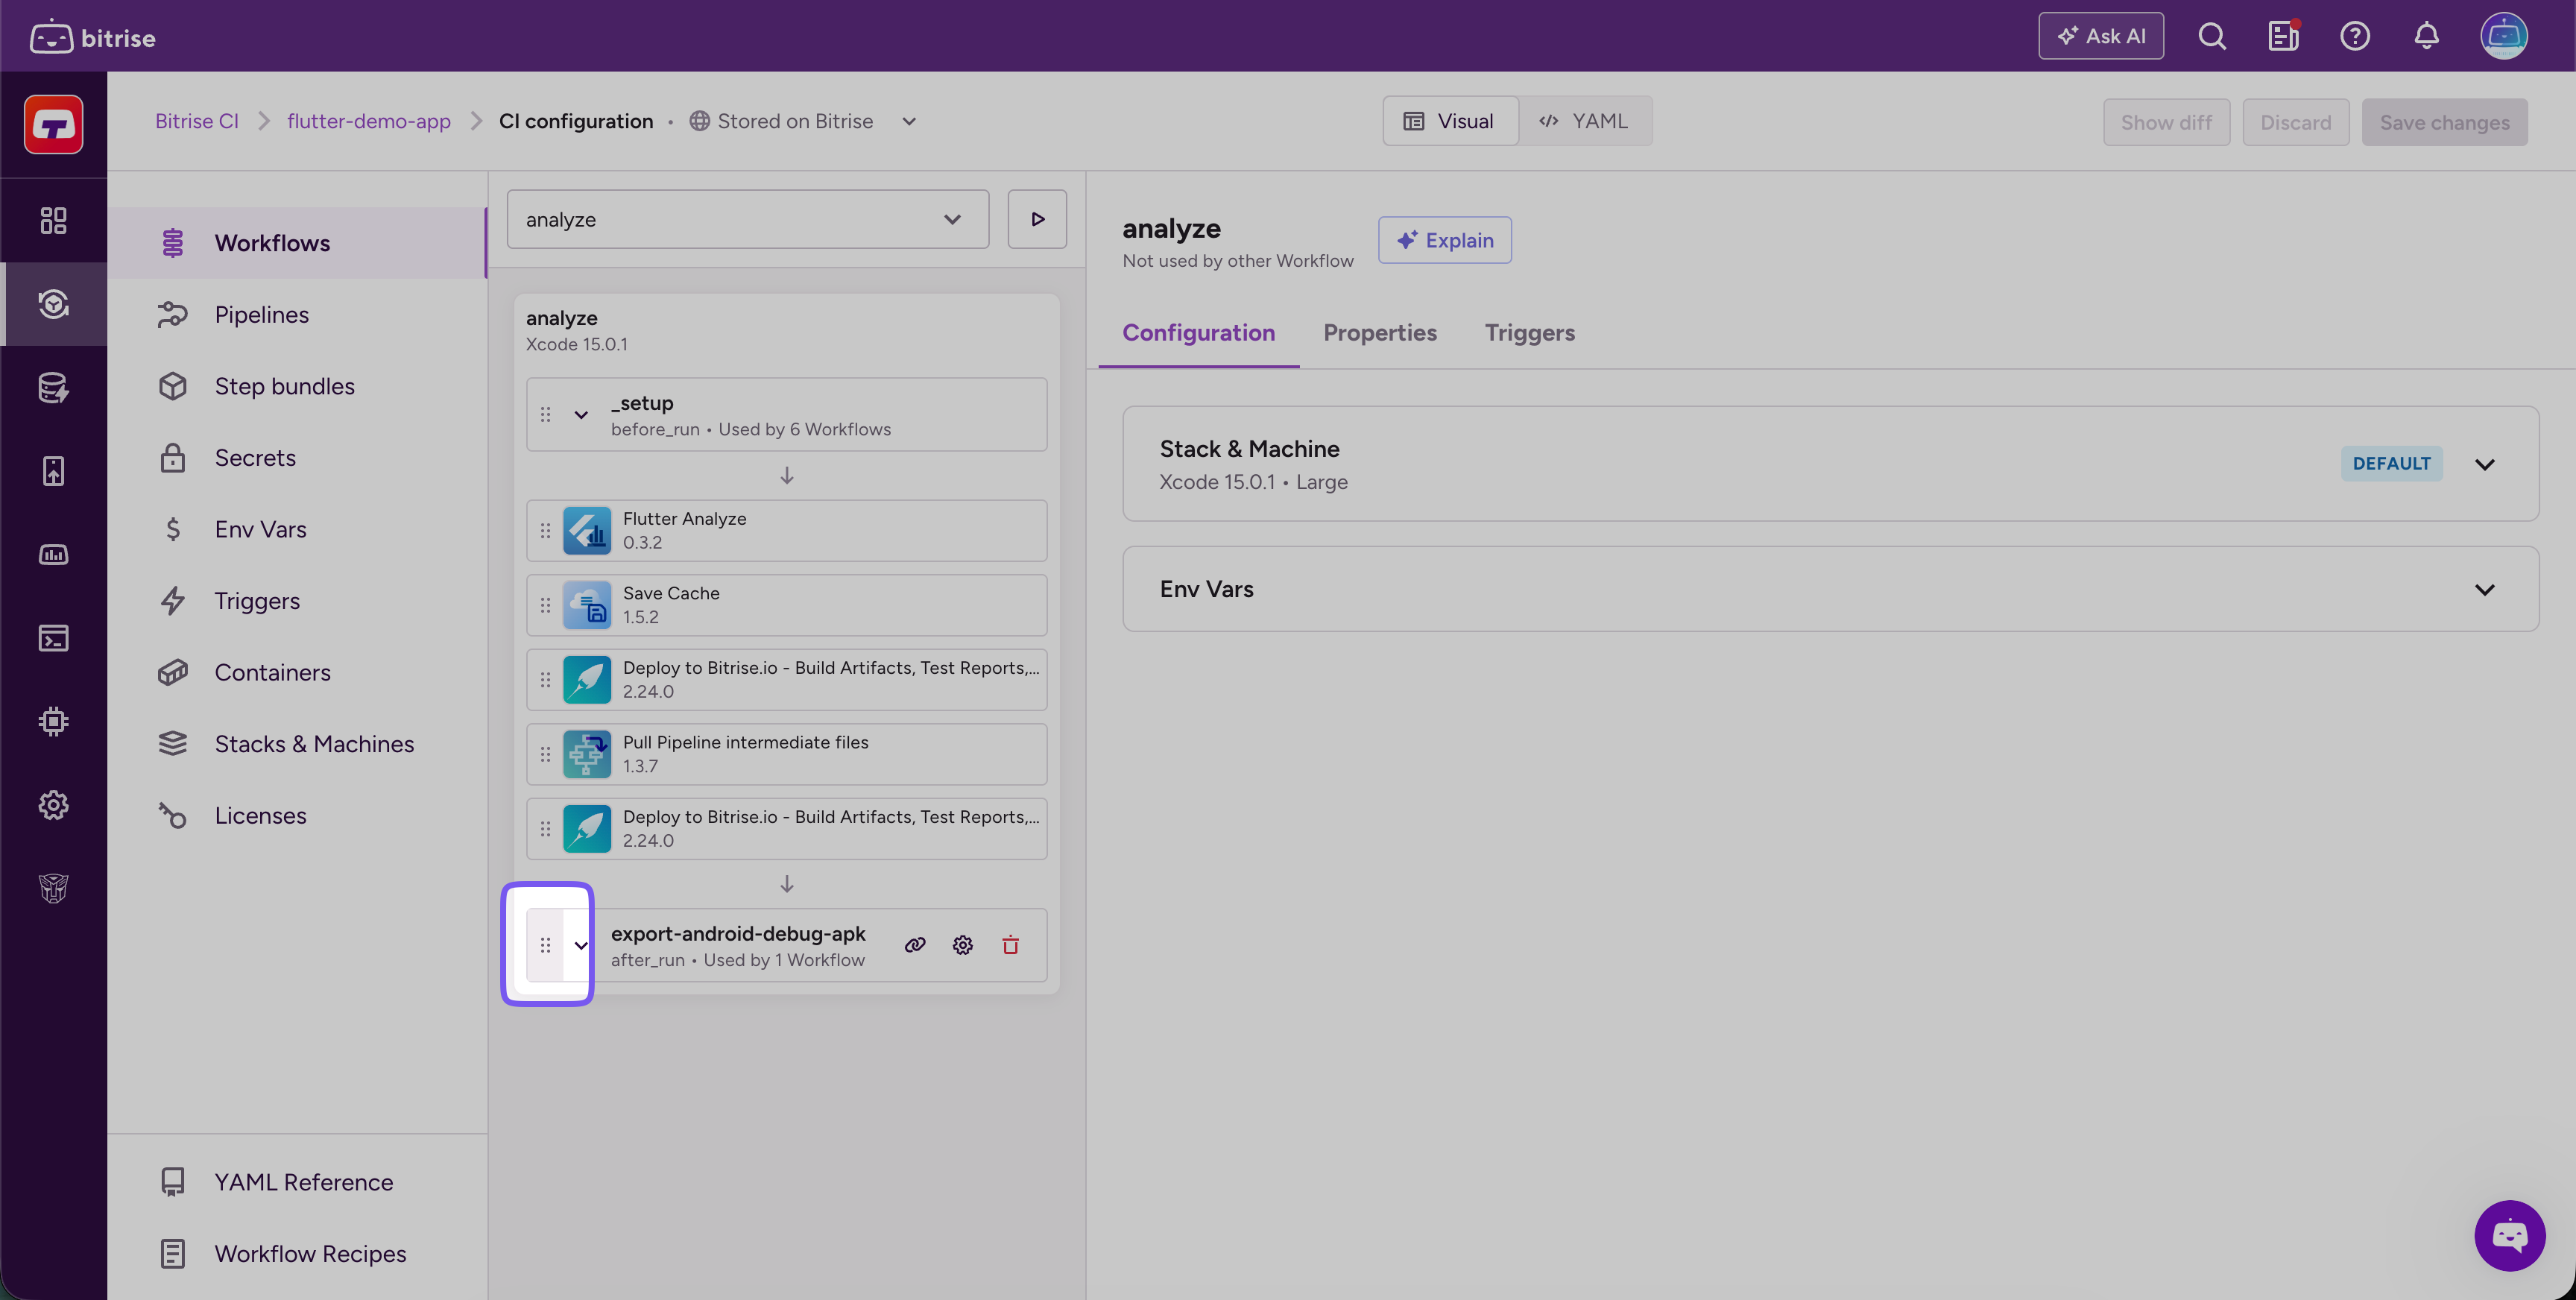Select Secrets in the sidebar
The height and width of the screenshot is (1300, 2576).
pos(297,458)
